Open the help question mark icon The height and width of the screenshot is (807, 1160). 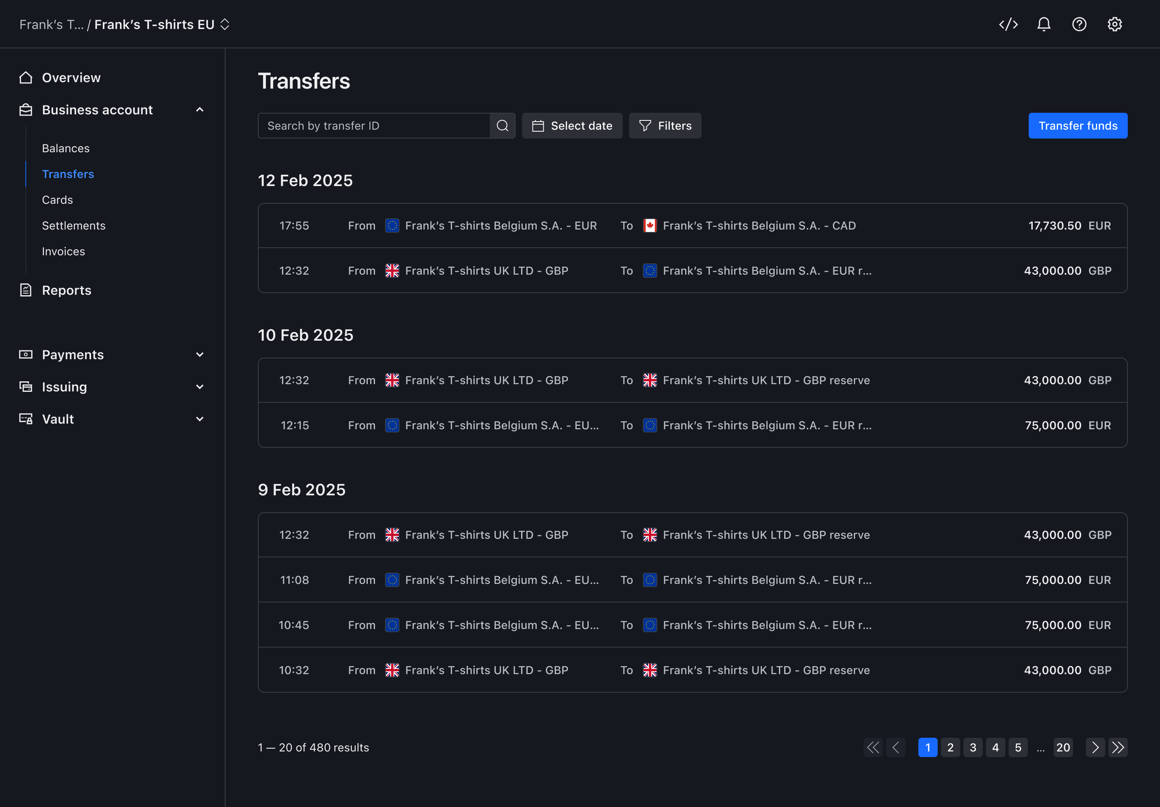point(1079,24)
